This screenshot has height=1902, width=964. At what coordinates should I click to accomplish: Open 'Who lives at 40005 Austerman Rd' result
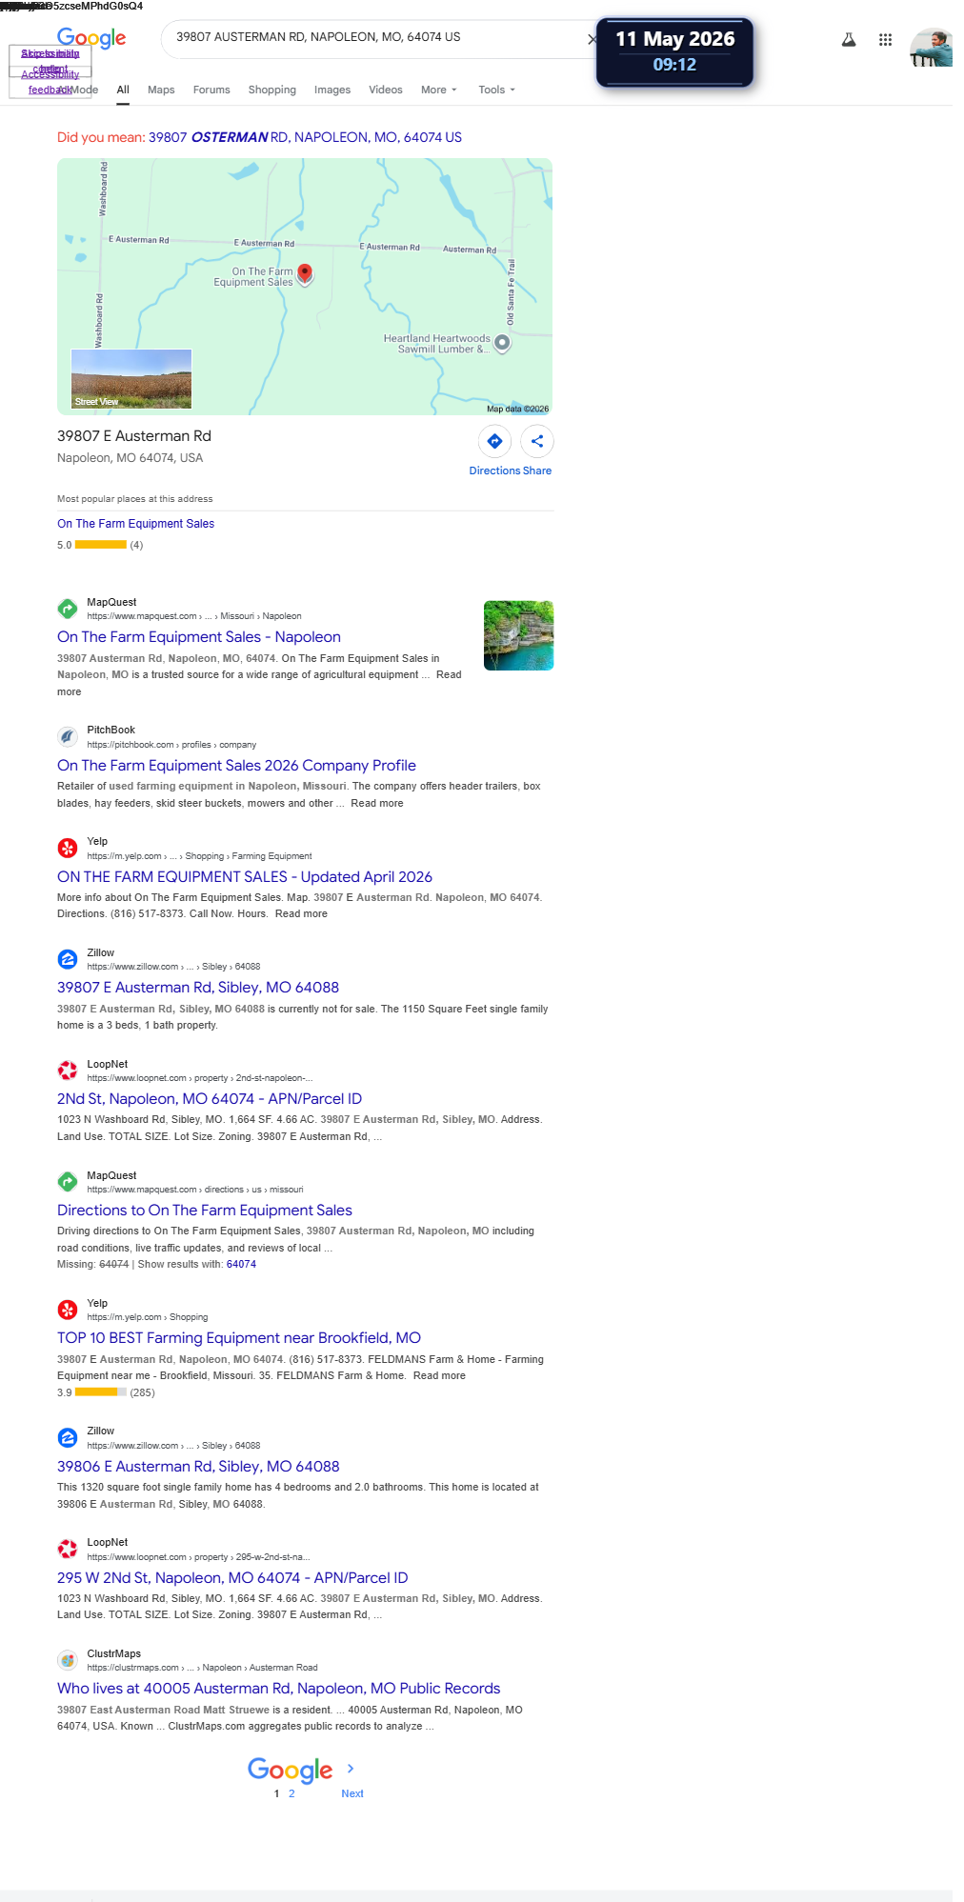pos(278,1689)
